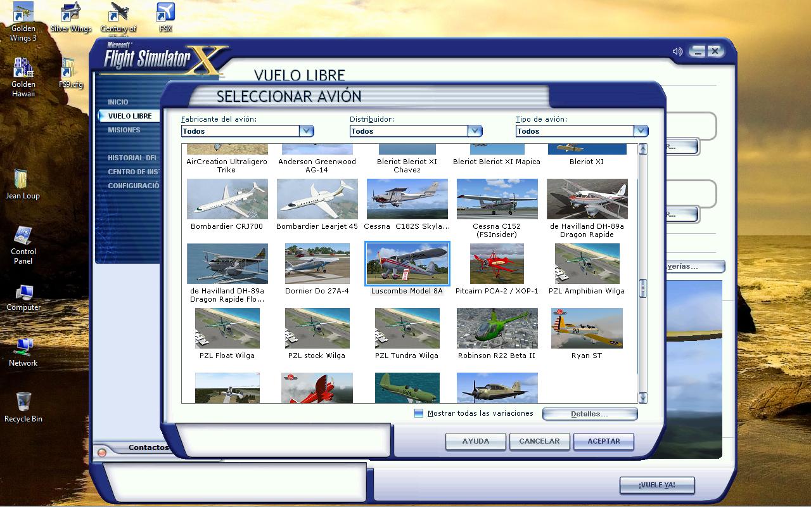The image size is (811, 507).
Task: Select PZL stock Wilga thumbnail
Action: (x=317, y=328)
